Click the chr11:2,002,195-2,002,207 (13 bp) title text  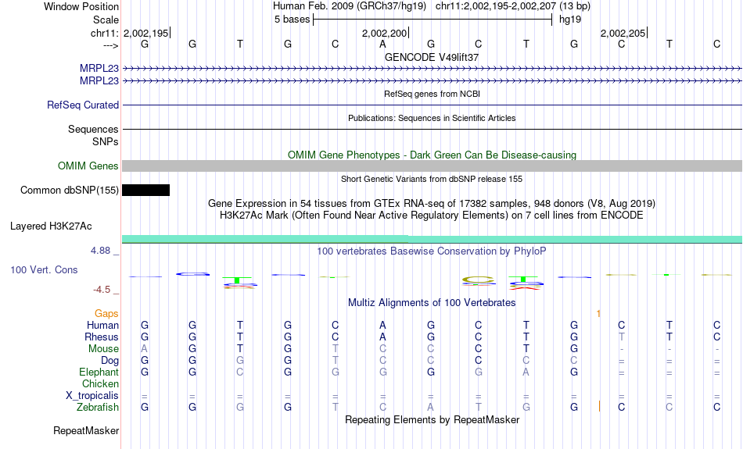coord(513,6)
